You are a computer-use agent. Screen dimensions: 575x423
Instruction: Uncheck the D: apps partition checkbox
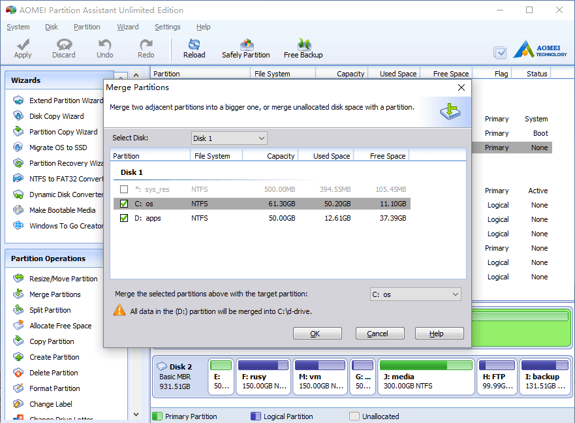tap(124, 218)
